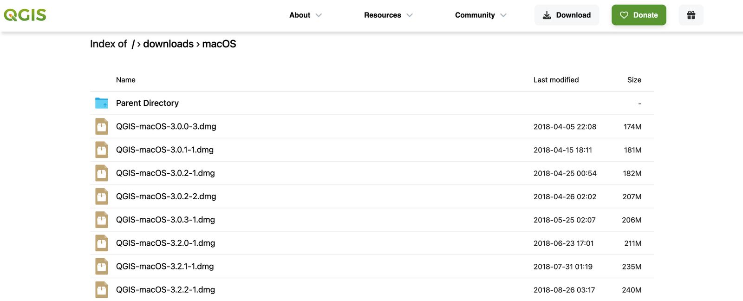The height and width of the screenshot is (301, 743).
Task: Download QGIS-macOS-3.0.3-1.dmg
Action: (x=165, y=220)
